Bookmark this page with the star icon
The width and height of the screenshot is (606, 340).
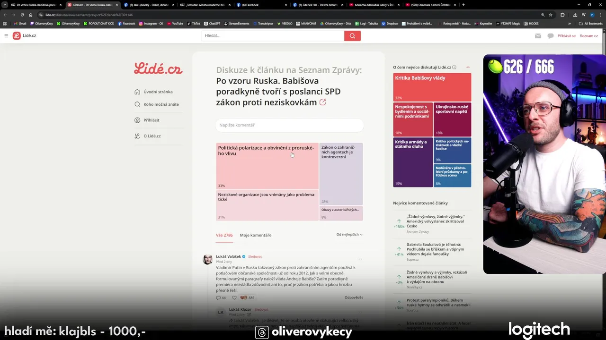click(551, 15)
